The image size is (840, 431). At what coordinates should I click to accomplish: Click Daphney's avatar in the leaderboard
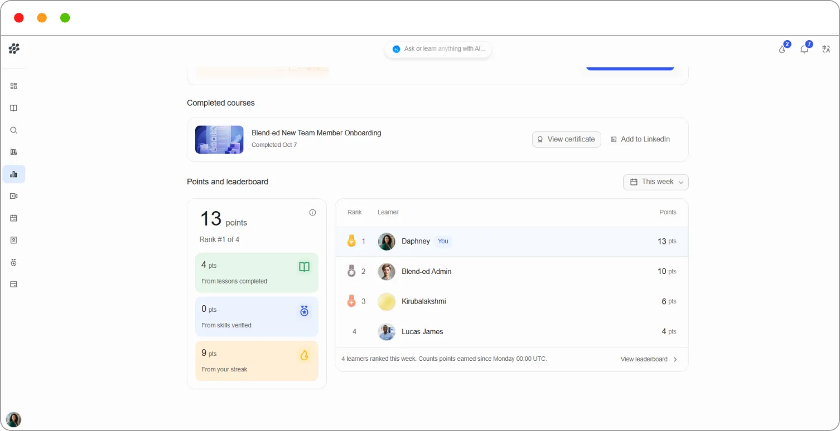(x=387, y=242)
